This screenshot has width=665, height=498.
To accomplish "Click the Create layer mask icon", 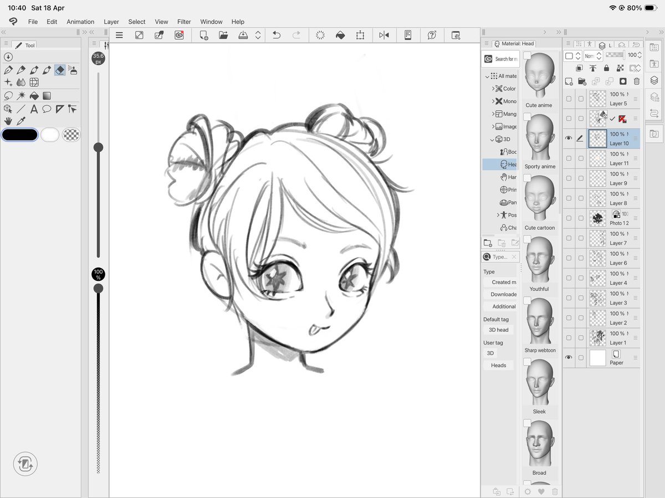I will coord(622,81).
